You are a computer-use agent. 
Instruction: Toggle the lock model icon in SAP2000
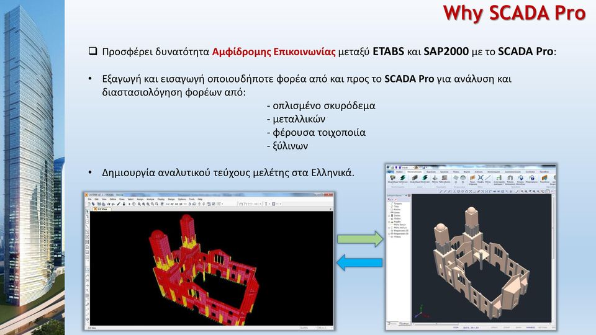(x=124, y=204)
